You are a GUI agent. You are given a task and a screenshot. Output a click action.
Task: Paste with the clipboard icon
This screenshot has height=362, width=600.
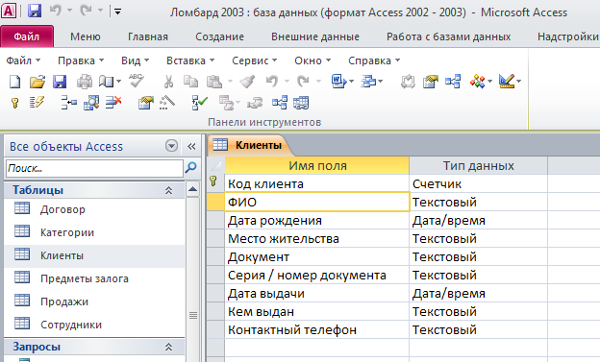coord(214,82)
